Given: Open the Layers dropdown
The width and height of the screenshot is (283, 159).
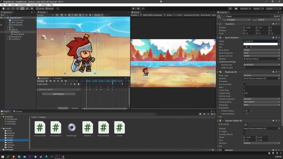Looking at the screenshot, I should 258,9.
